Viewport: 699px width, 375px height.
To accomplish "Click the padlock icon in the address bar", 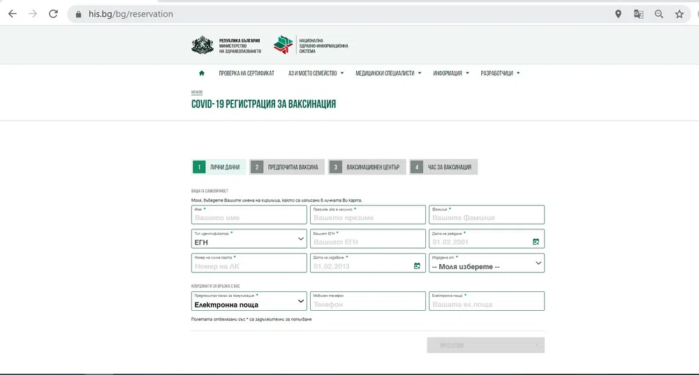I will 78,14.
